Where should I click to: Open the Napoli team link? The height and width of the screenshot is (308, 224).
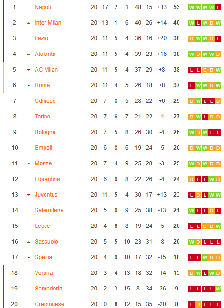pos(43,7)
